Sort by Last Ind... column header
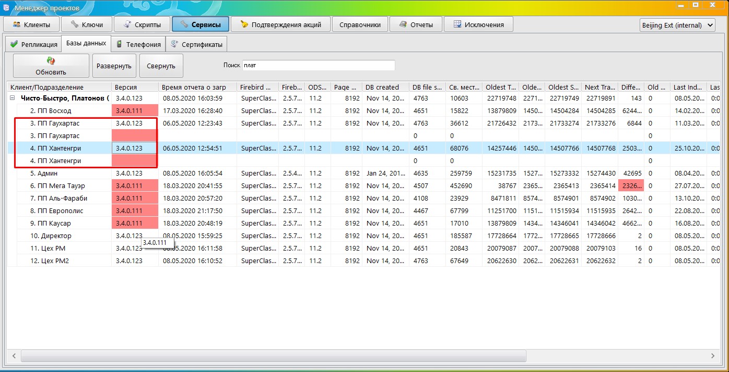729x372 pixels. tap(688, 87)
